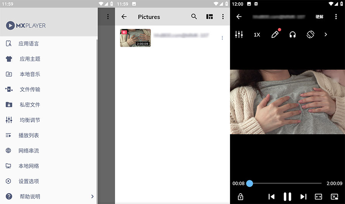Click the video seek bar slider handle
Image resolution: width=345 pixels, height=204 pixels.
click(x=250, y=183)
